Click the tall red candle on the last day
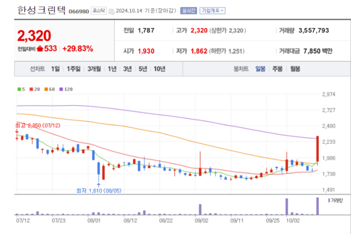This screenshot has height=234, width=351. 318,149
